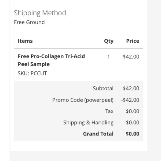Click the Tax amount $0.00
The height and width of the screenshot is (161, 161).
[133, 111]
